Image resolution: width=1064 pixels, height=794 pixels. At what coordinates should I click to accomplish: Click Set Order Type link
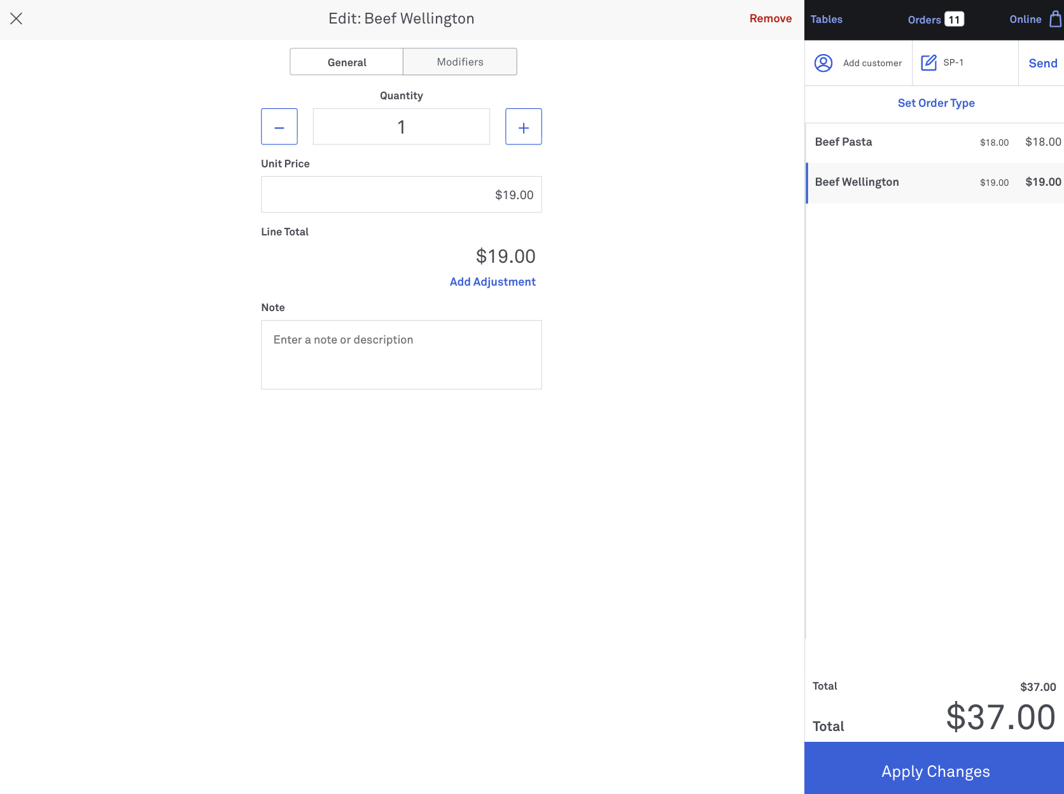[x=936, y=103]
